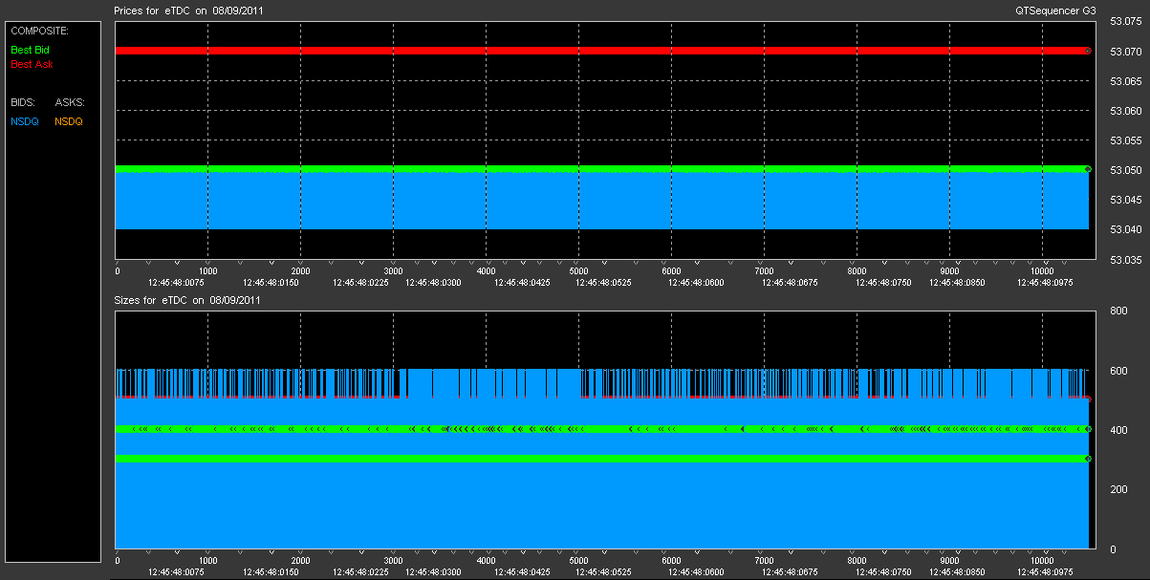1150x580 pixels.
Task: Click the red Best Ask line in Prices chart
Action: click(x=602, y=50)
